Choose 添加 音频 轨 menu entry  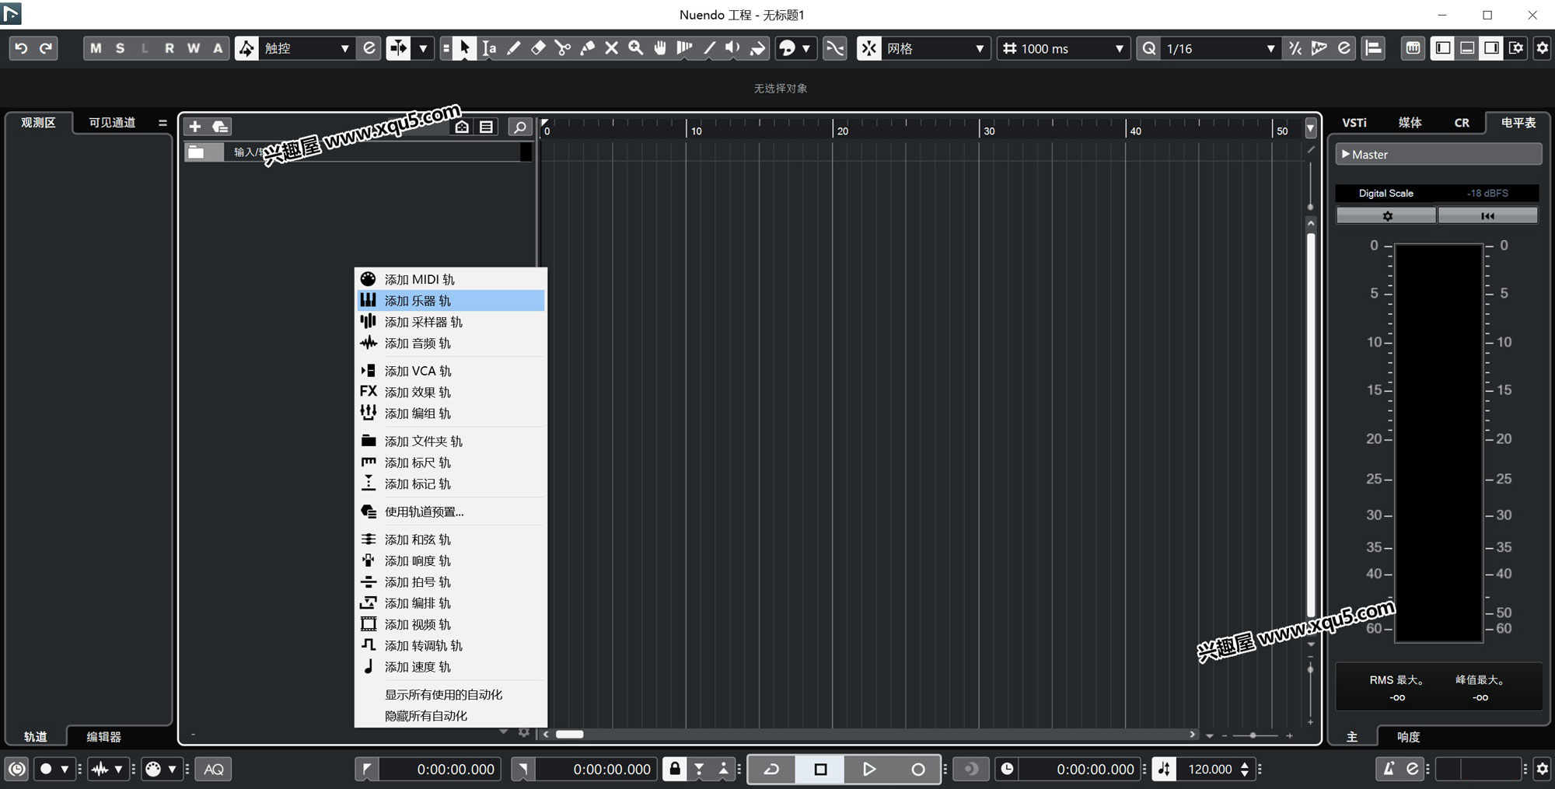(x=451, y=343)
